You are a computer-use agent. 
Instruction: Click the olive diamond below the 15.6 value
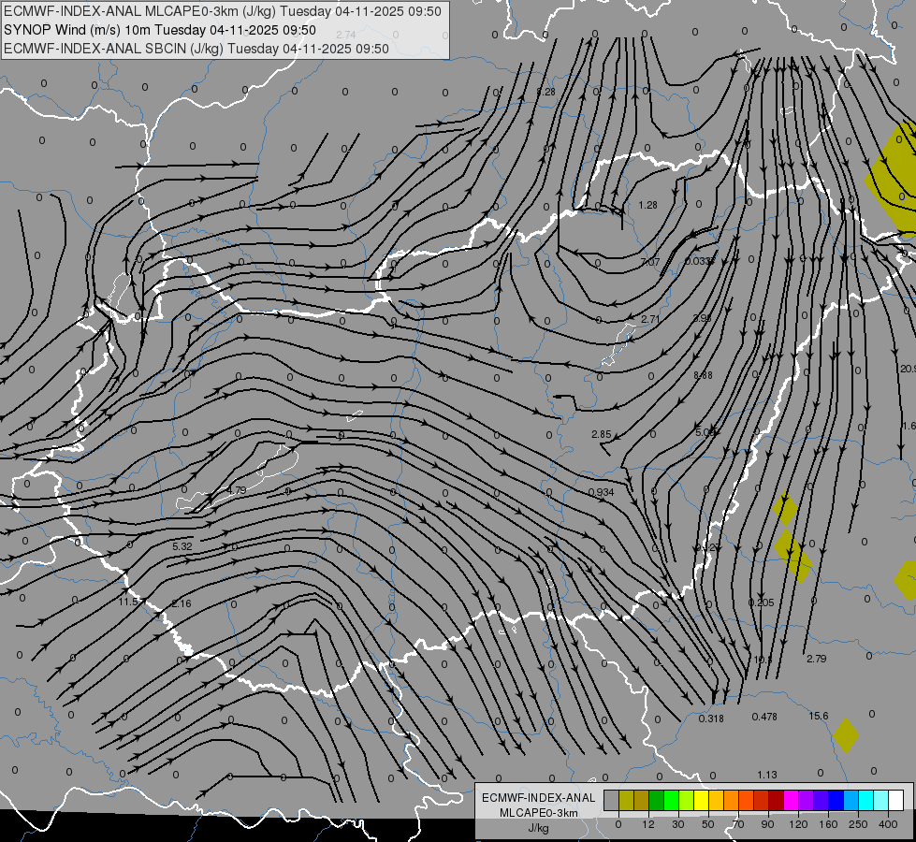tap(845, 735)
